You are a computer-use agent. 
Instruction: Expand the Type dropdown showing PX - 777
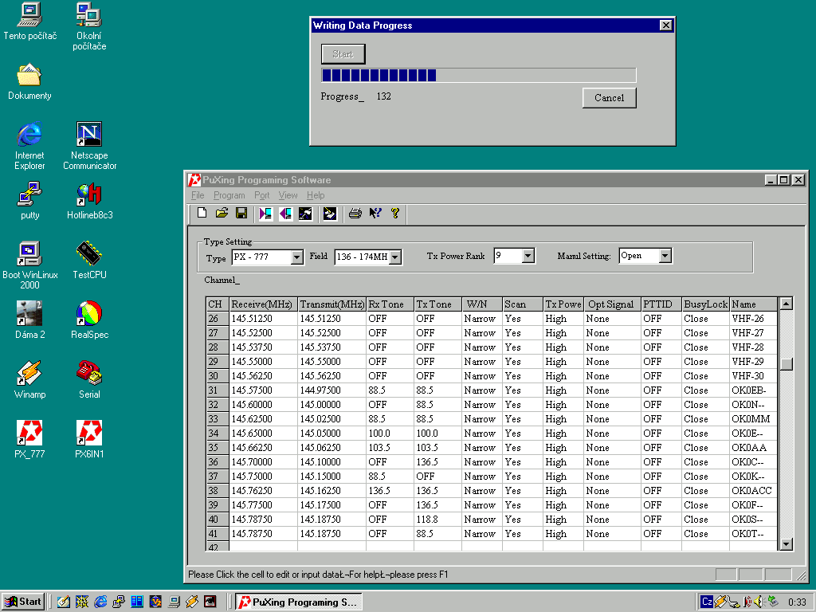[296, 257]
